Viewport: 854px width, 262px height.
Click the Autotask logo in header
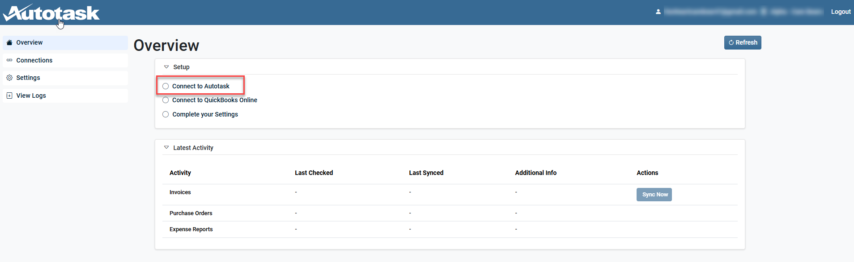51,12
